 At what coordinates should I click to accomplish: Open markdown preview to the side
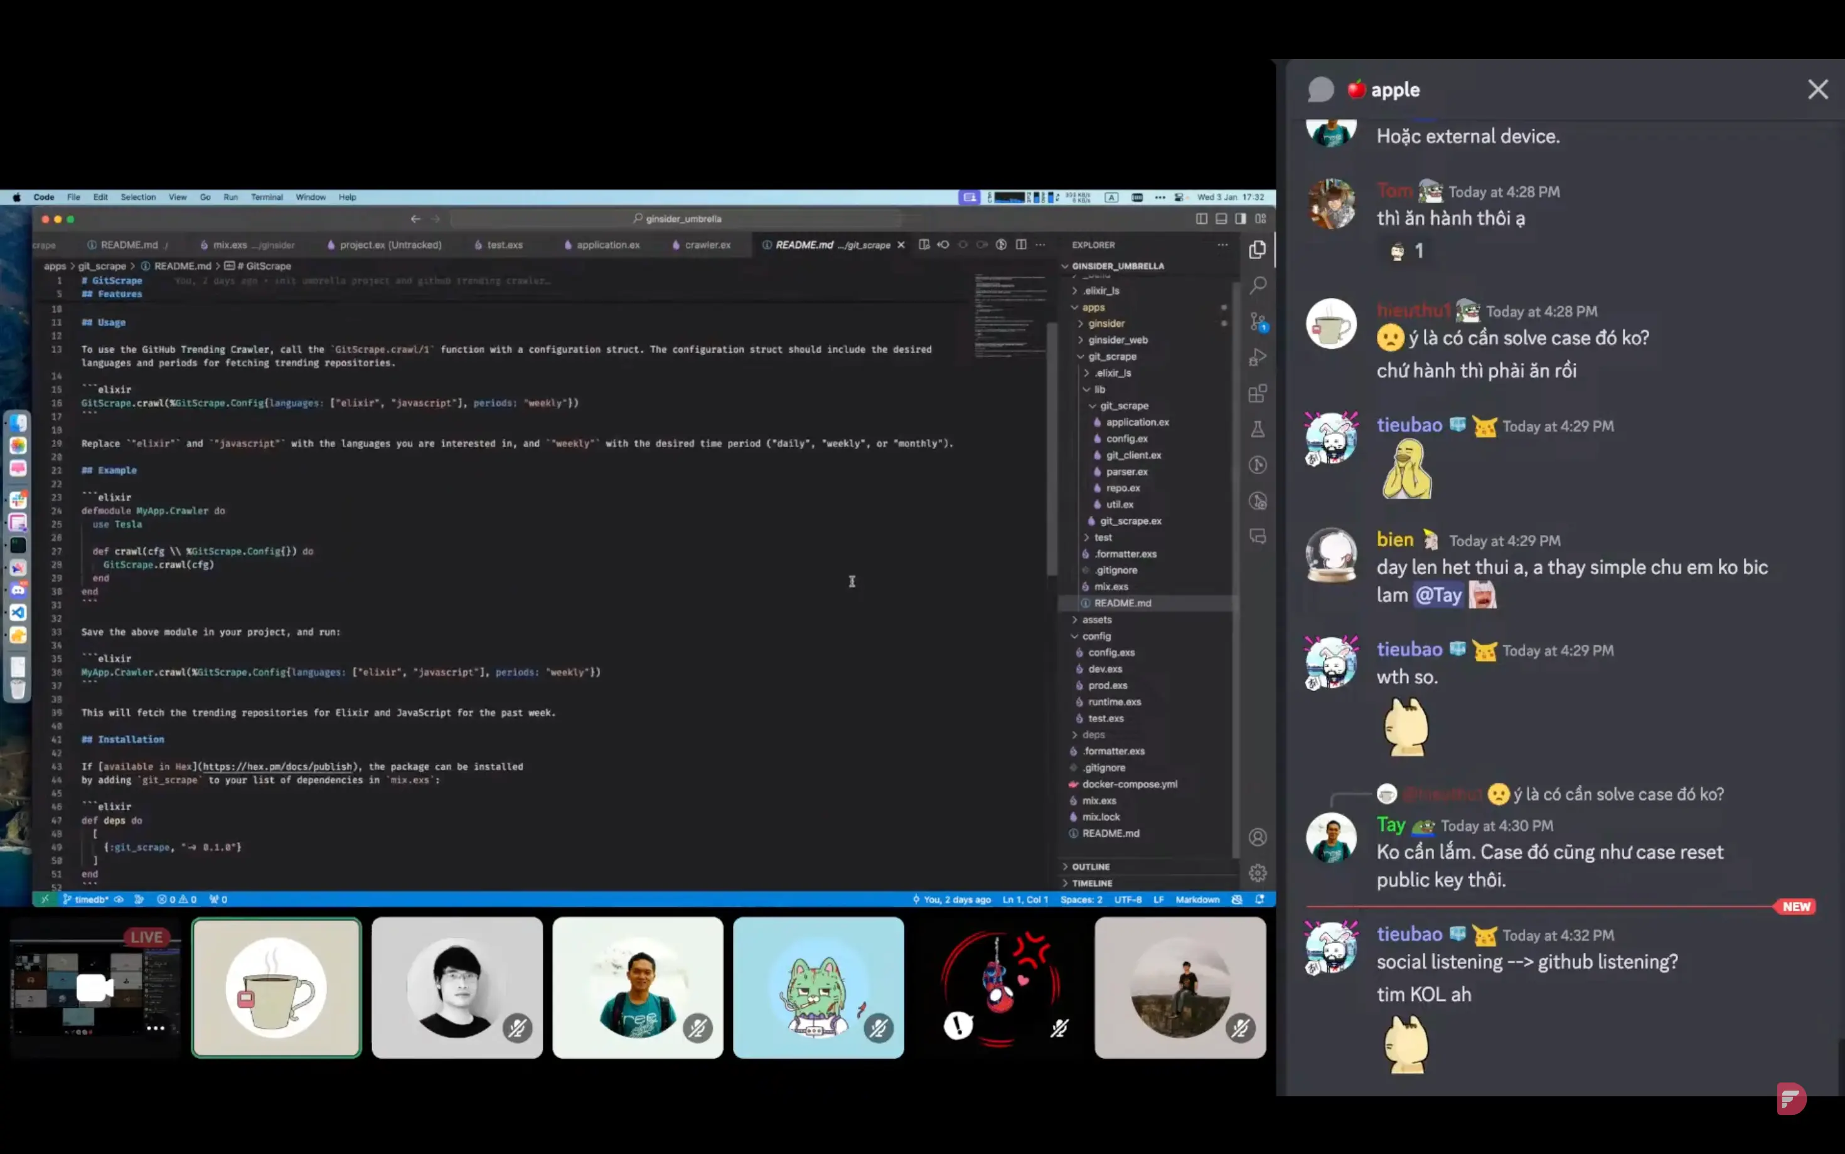(x=924, y=245)
